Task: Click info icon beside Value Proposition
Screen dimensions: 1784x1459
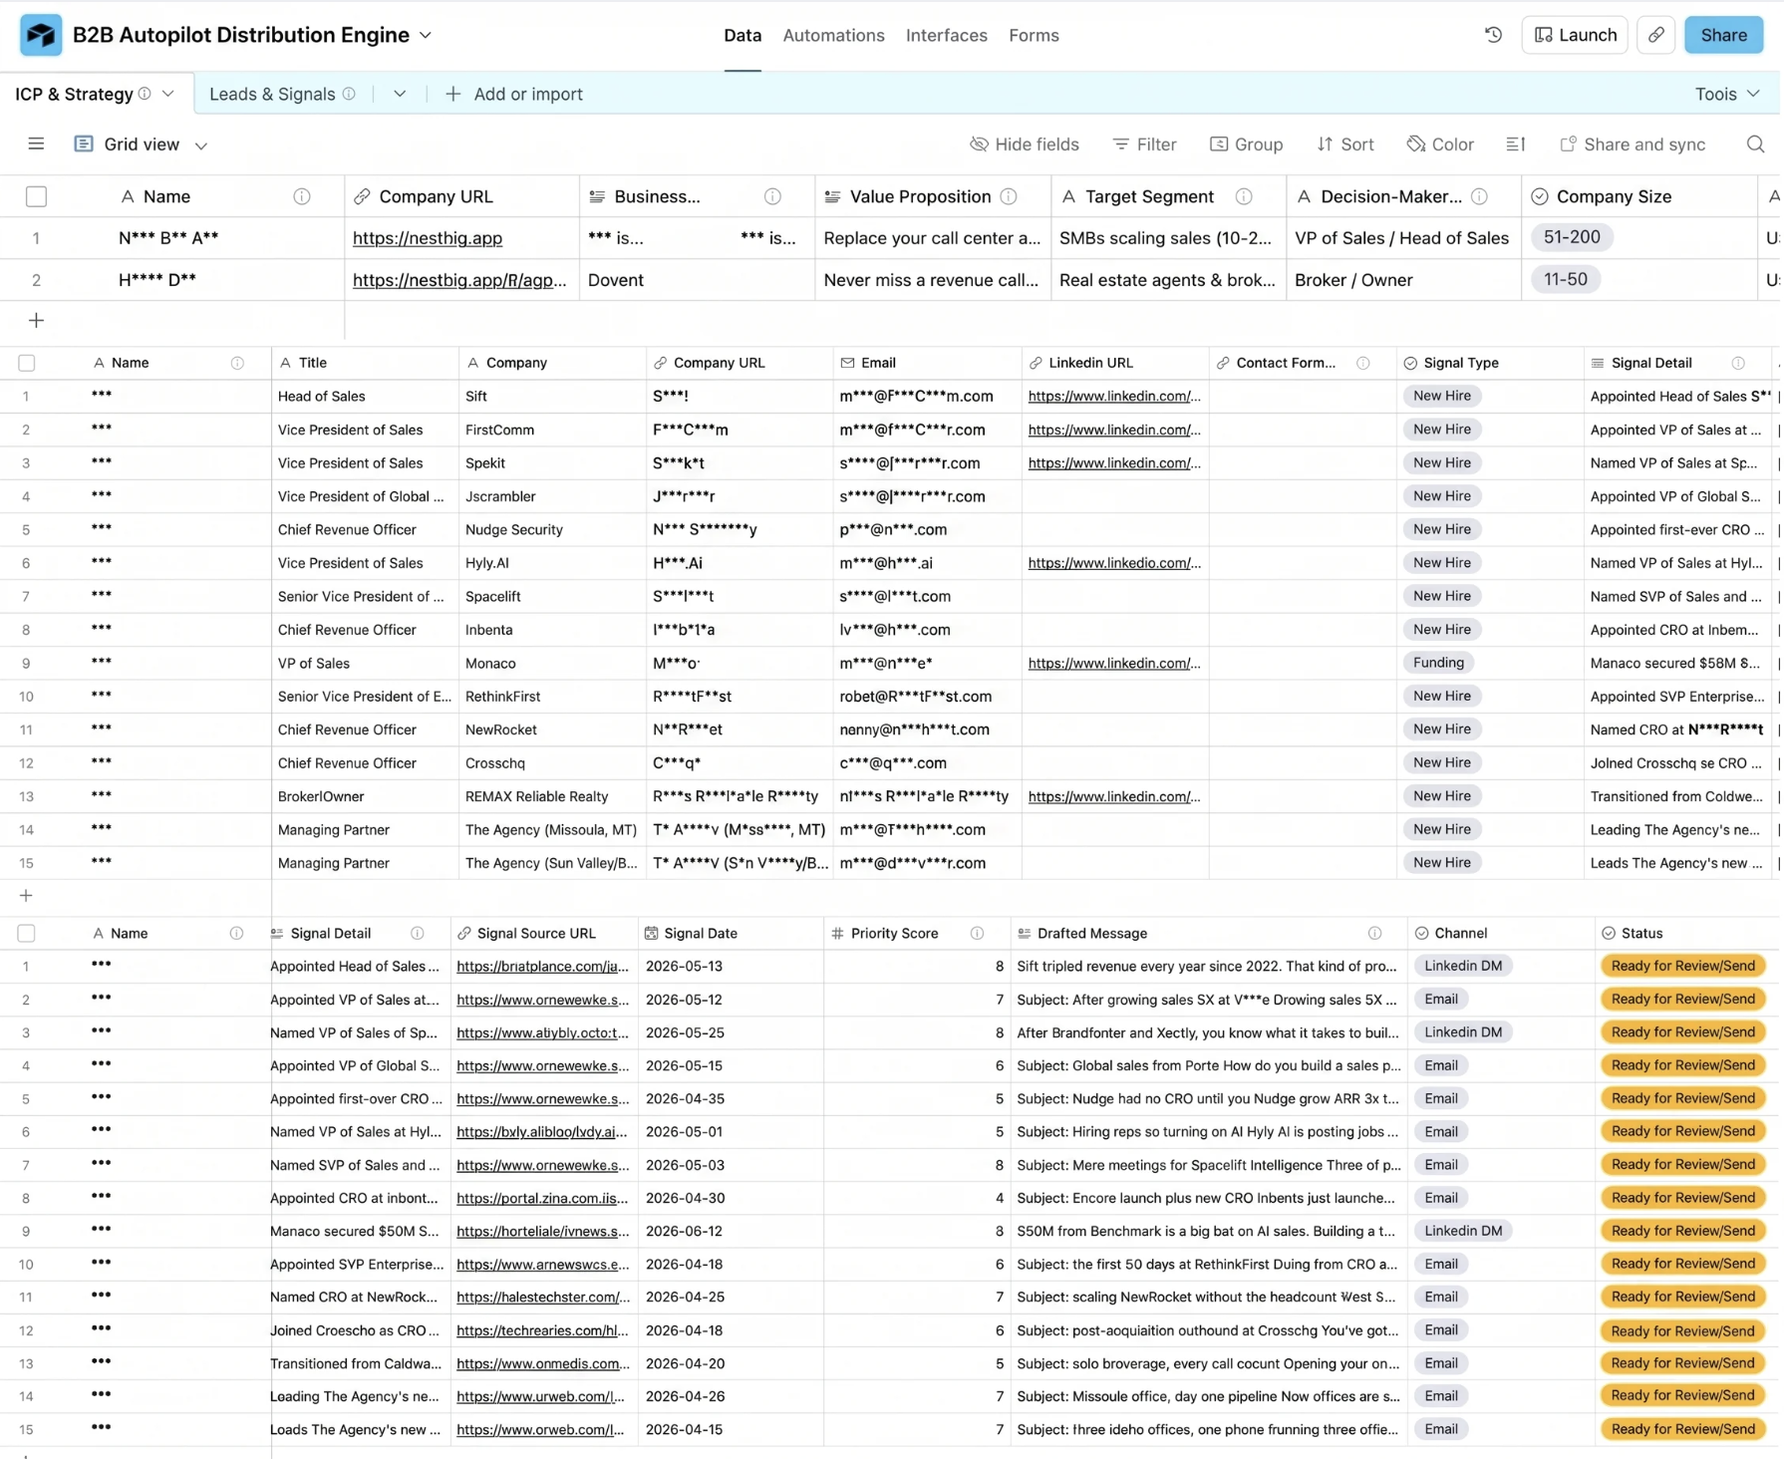Action: coord(1009,196)
